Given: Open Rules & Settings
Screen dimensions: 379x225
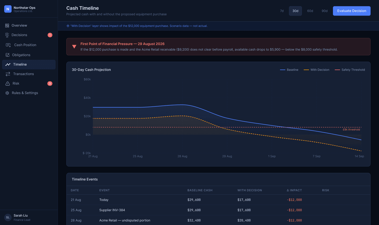Looking at the screenshot, I should click(29, 93).
